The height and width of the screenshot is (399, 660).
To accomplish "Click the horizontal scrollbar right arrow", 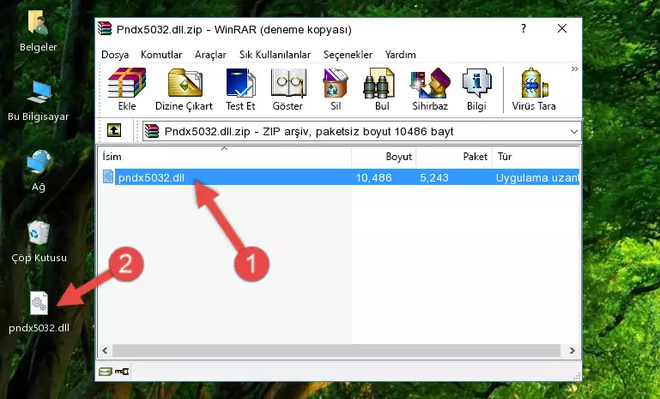I will 572,350.
